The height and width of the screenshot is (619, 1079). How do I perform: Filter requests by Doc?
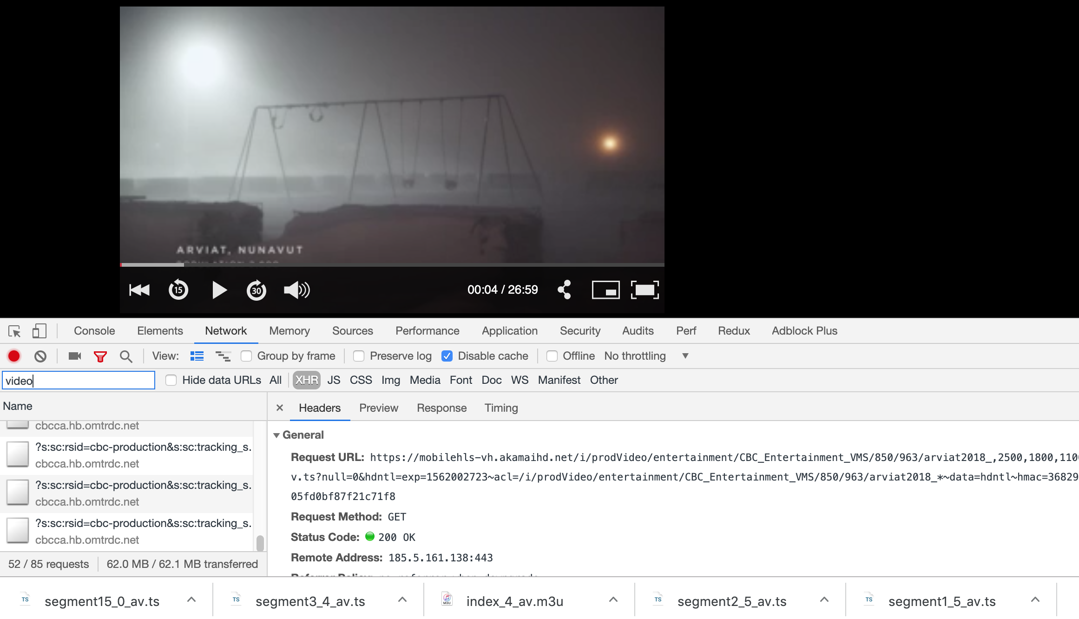point(492,380)
